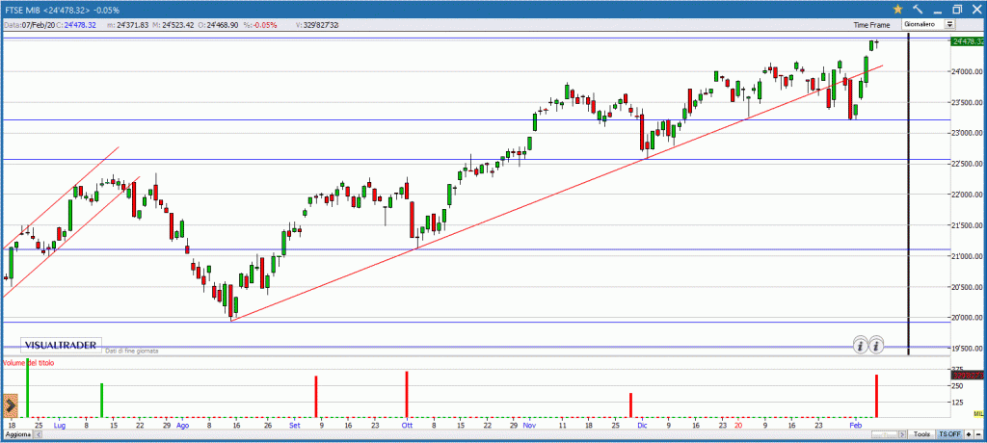Click the Tools button

point(922,435)
